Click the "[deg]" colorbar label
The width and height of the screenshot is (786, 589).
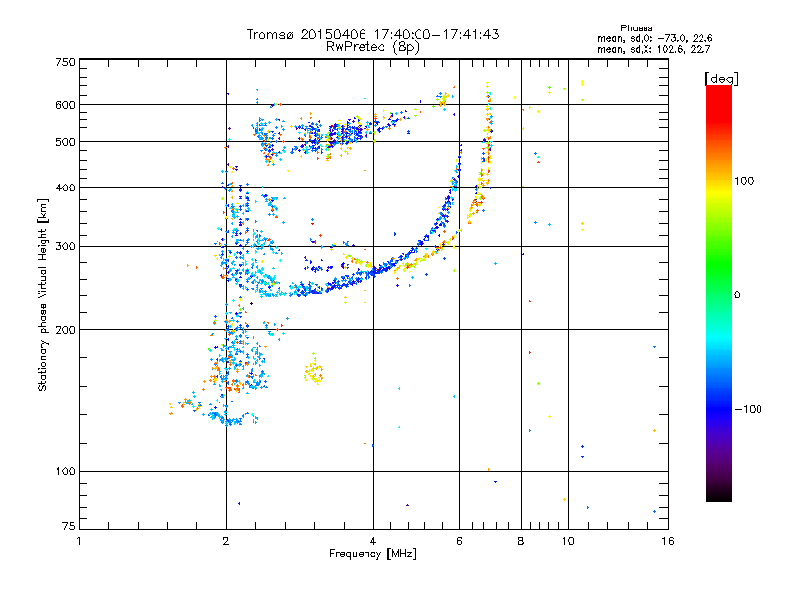click(721, 79)
